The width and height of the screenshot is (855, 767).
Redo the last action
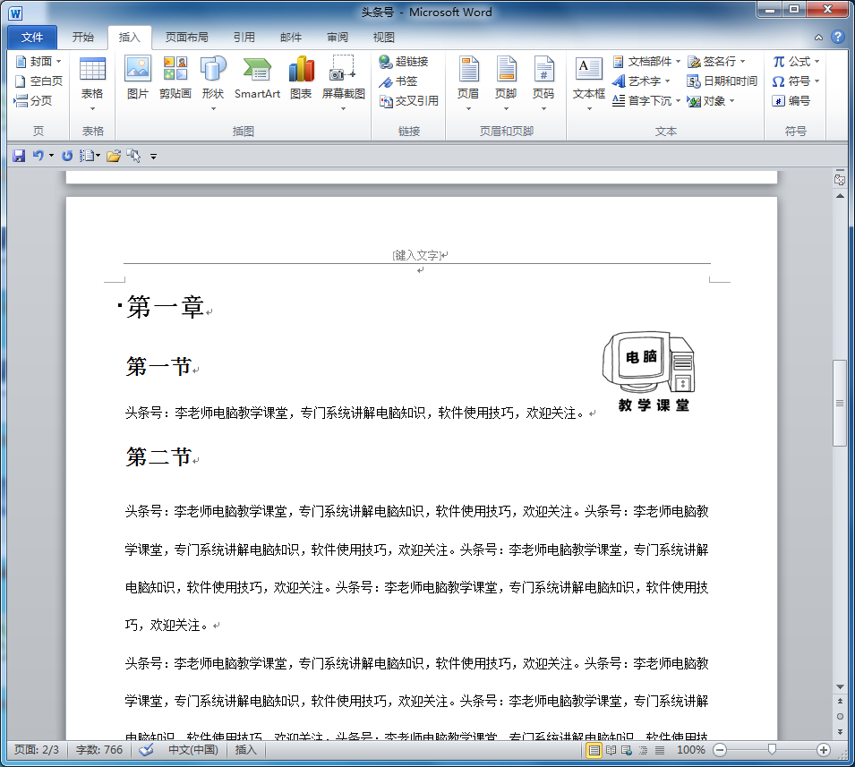point(67,156)
